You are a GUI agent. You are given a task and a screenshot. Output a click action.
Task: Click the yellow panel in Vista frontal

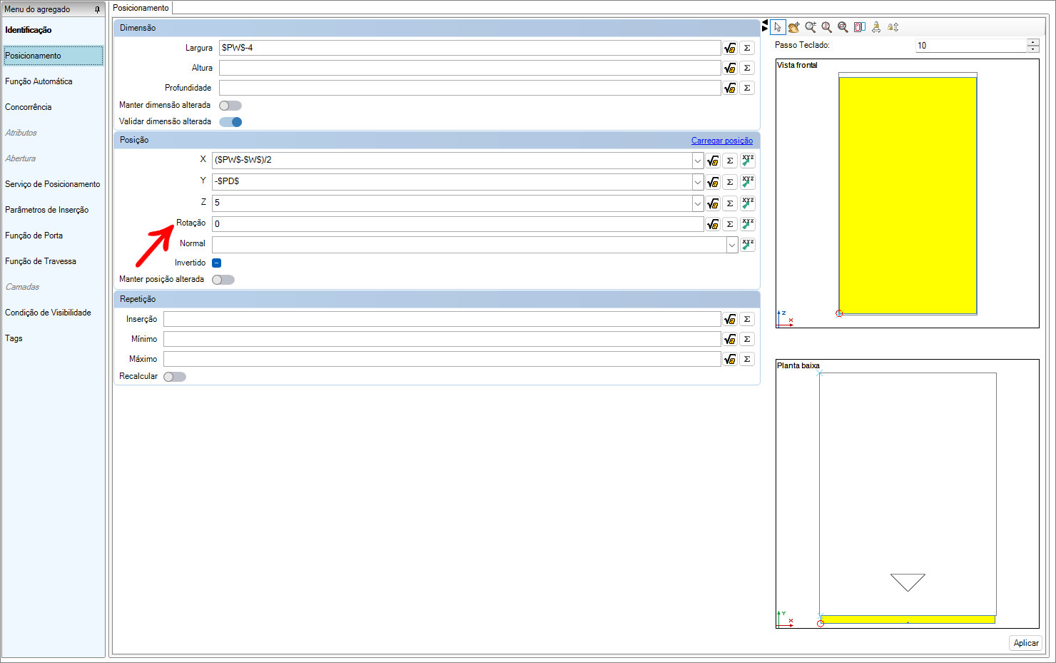tap(908, 196)
